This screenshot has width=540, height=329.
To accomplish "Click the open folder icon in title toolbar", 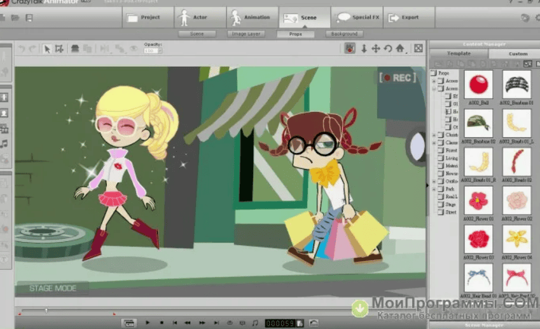I will coord(15,18).
